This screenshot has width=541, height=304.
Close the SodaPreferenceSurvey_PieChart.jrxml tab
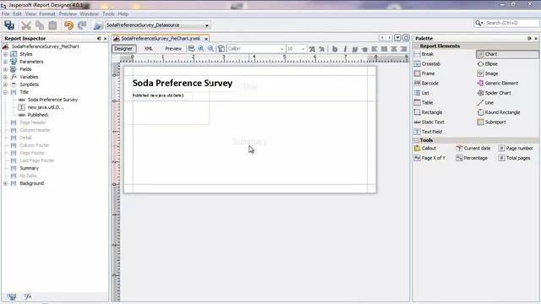tap(206, 39)
